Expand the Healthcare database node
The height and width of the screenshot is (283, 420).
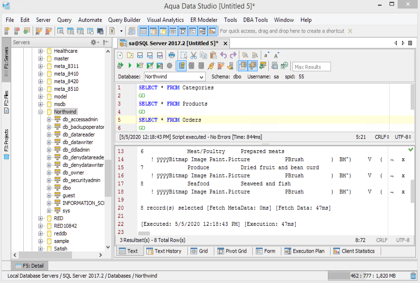click(x=41, y=51)
